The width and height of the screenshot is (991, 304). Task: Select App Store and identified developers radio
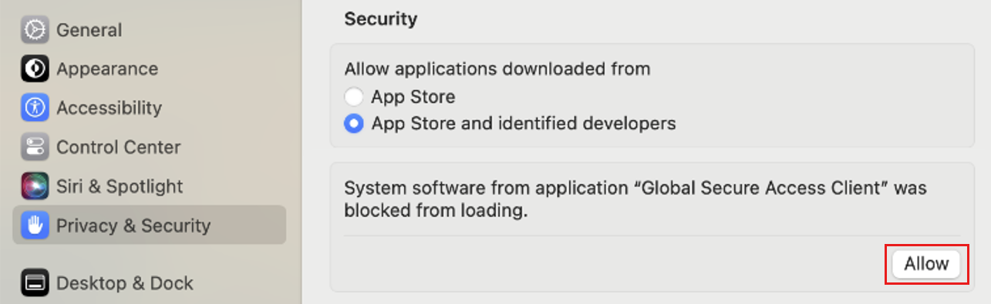[x=354, y=123]
